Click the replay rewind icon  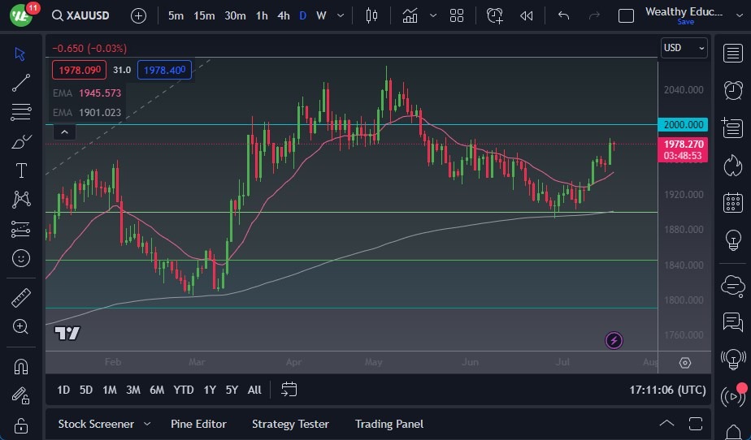(x=527, y=15)
